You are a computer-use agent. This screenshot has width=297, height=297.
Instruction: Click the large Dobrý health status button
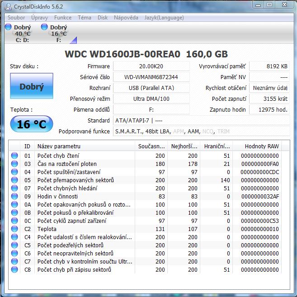[x=32, y=86]
